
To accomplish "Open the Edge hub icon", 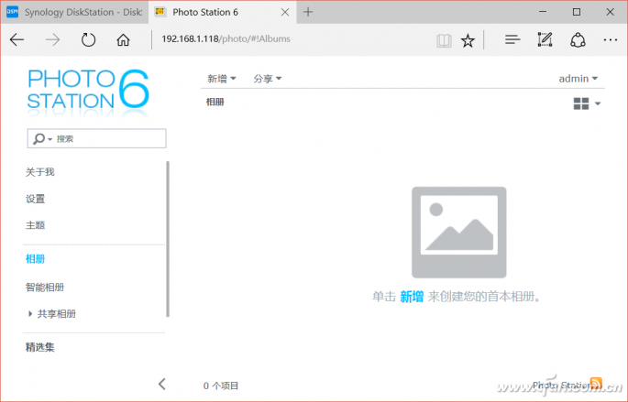I will pos(512,40).
